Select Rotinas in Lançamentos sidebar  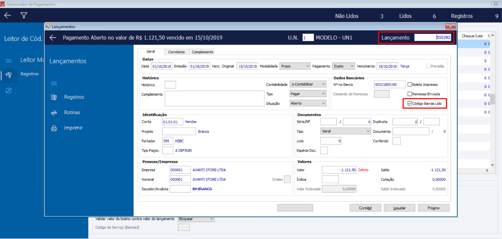pyautogui.click(x=72, y=113)
